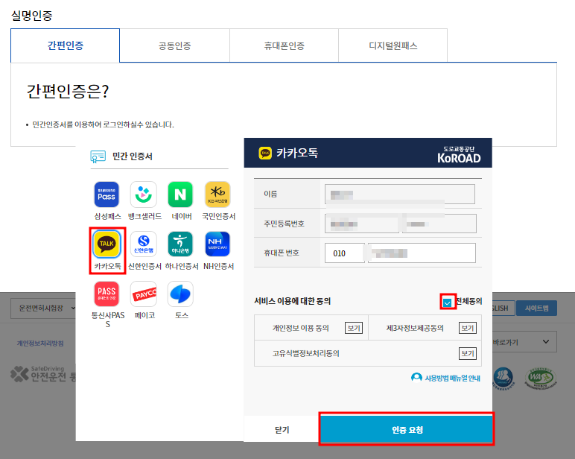575x459 pixels.
Task: Click the 카카오톡 label under the icon
Action: [x=107, y=266]
